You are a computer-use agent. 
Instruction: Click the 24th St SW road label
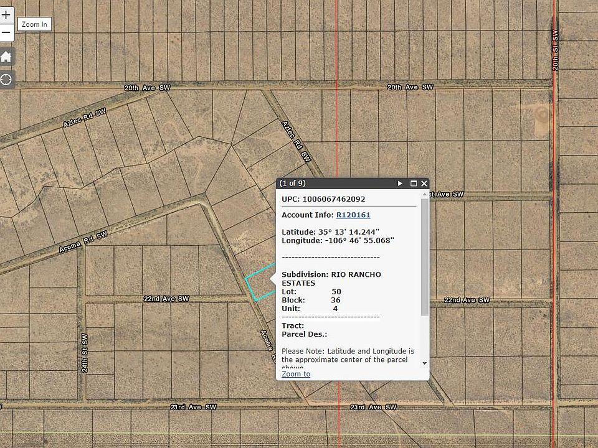tap(85, 353)
